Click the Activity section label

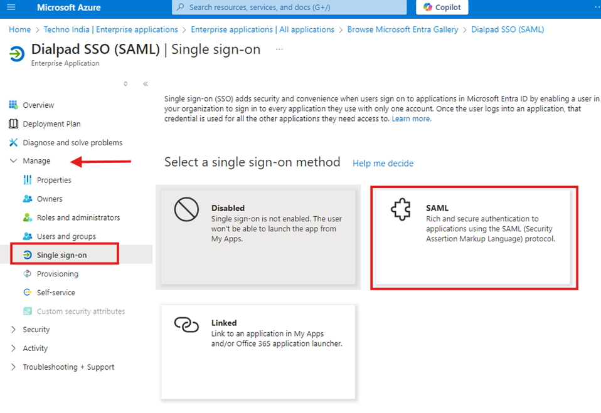35,348
